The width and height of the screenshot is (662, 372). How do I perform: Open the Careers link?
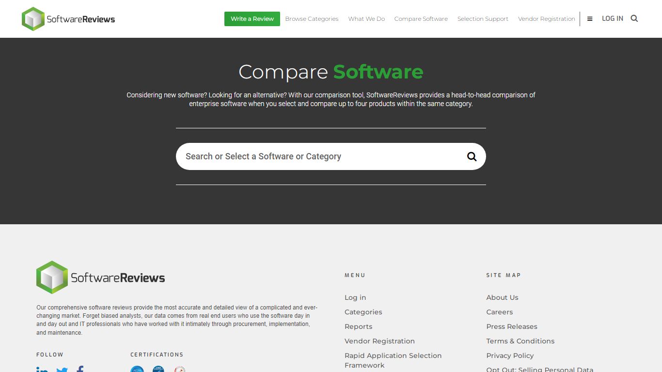(x=500, y=312)
